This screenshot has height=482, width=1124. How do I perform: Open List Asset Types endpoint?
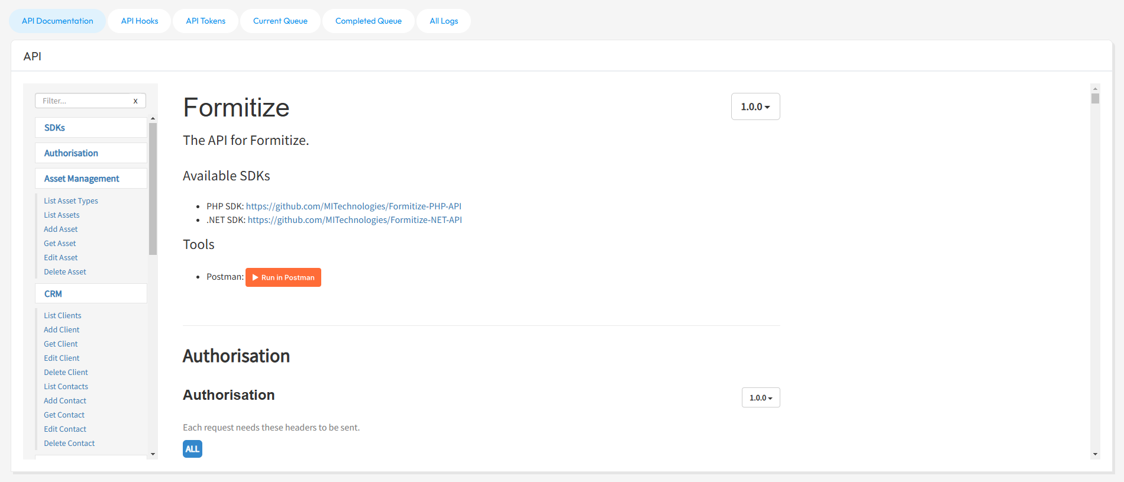(71, 201)
